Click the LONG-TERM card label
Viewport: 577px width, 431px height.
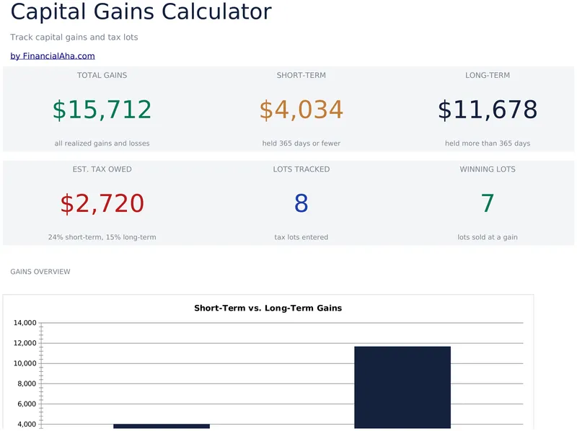pos(488,75)
